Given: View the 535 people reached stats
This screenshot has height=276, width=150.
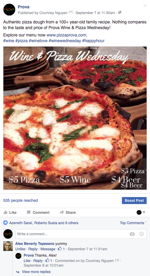Looking at the screenshot, I should [20, 200].
